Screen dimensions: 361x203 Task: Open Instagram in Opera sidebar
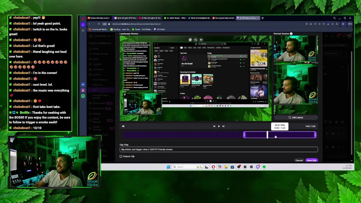tap(83, 90)
